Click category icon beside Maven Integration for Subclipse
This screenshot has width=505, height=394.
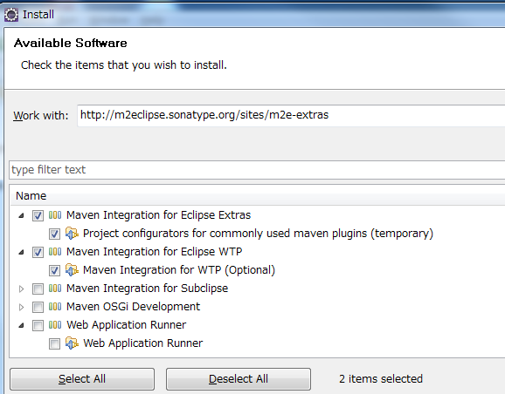coord(55,289)
